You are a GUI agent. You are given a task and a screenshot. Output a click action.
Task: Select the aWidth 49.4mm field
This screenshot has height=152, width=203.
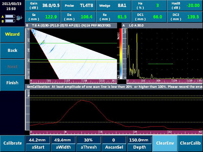(x=63, y=143)
